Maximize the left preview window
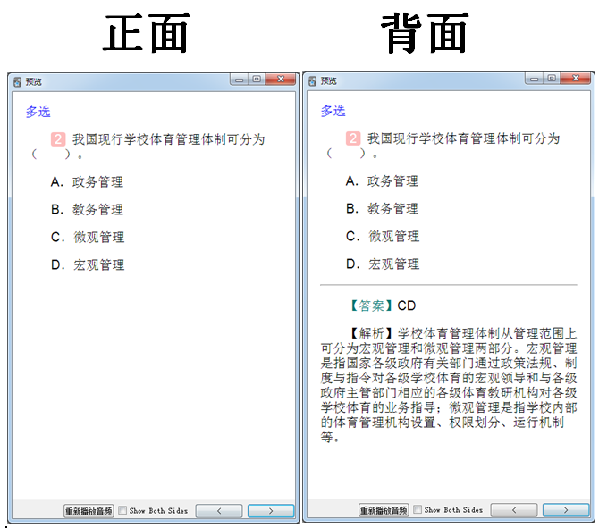The image size is (599, 528). coord(257,80)
